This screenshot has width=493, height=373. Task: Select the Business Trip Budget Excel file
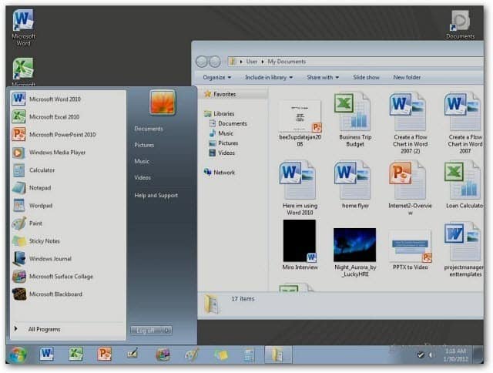click(x=355, y=119)
